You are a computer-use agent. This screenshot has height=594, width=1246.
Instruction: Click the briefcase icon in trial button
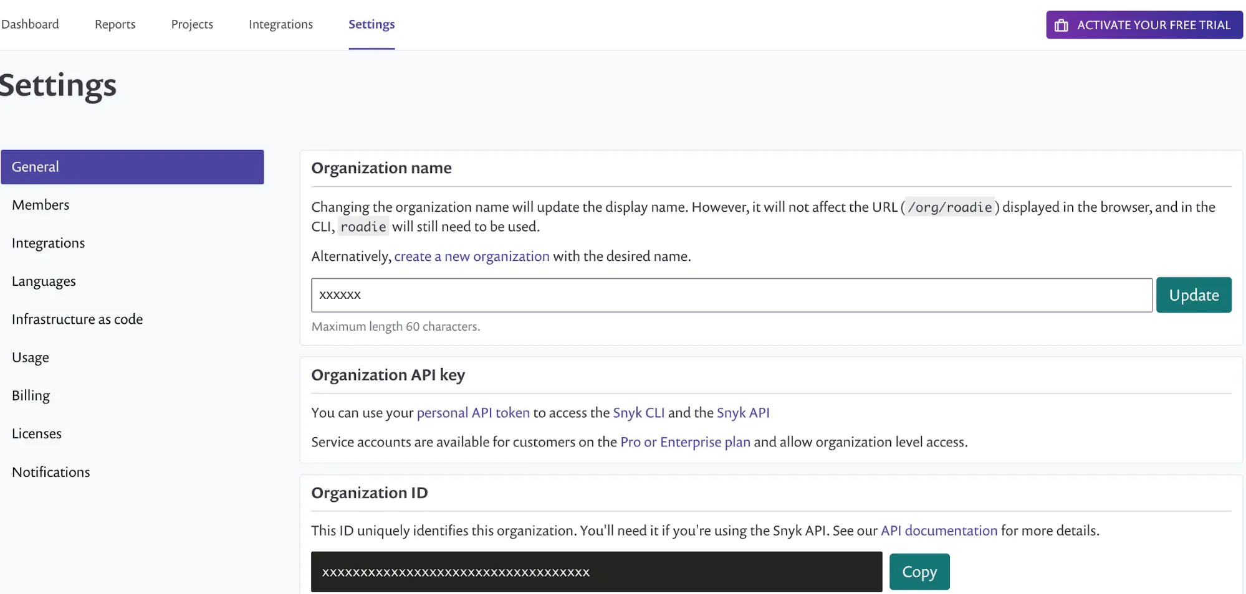point(1061,25)
